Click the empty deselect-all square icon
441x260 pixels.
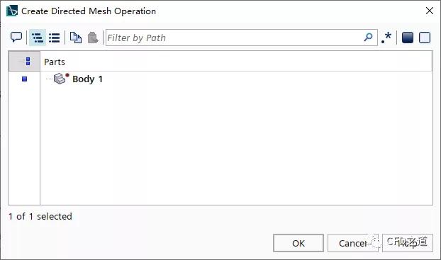(425, 38)
